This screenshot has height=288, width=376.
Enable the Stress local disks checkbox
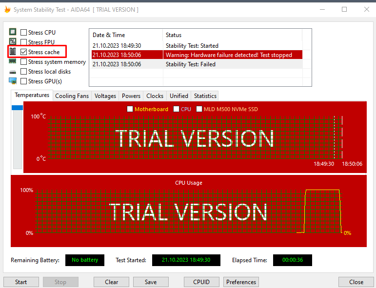(23, 72)
